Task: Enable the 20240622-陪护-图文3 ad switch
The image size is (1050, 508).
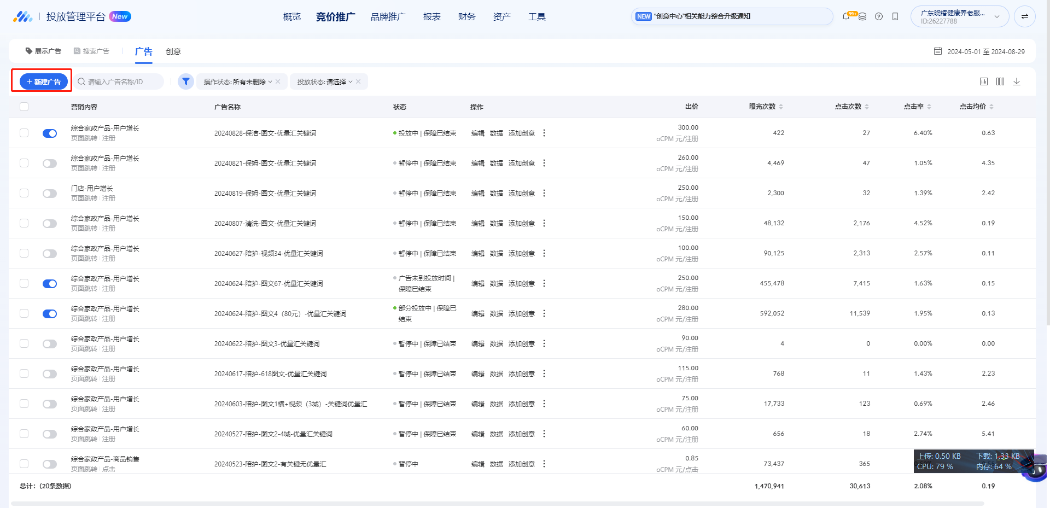Action: [x=50, y=344]
